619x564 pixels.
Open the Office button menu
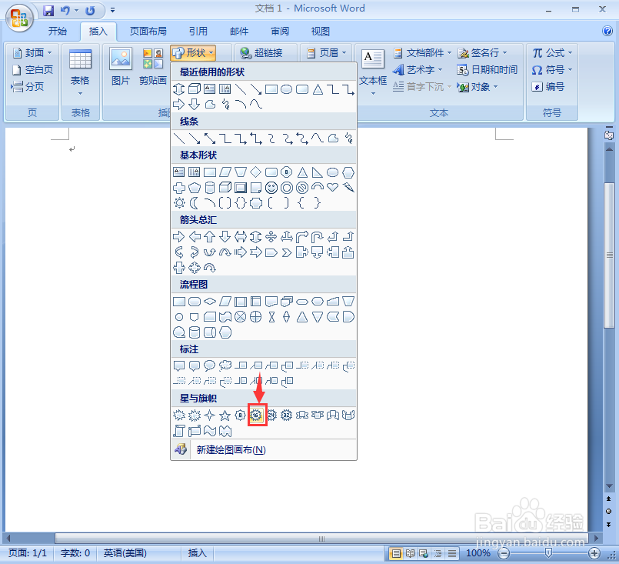(x=19, y=18)
